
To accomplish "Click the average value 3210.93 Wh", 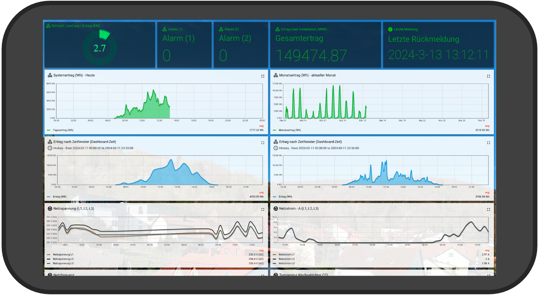I will point(482,130).
